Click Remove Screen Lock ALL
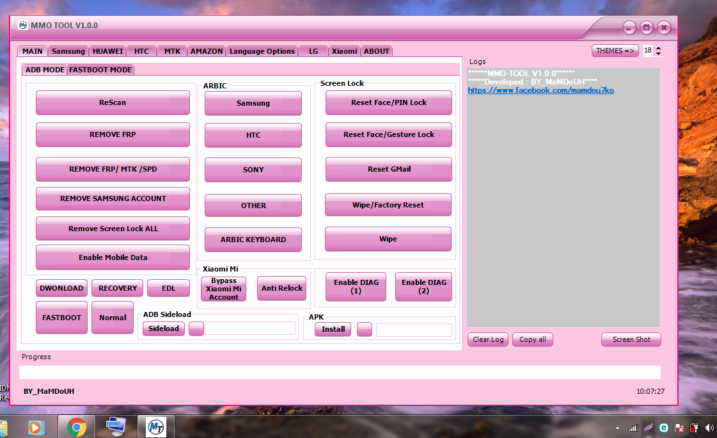This screenshot has width=717, height=438. point(113,229)
